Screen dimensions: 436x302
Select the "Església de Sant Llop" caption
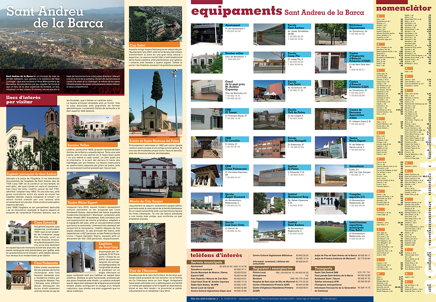(109, 245)
